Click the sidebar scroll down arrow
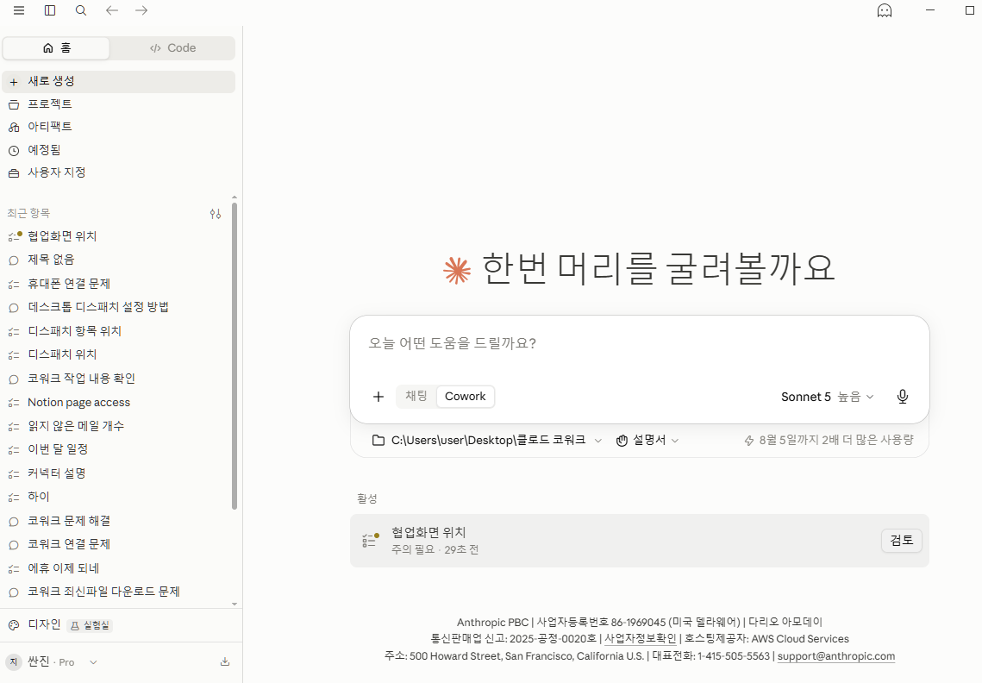The image size is (982, 683). [x=235, y=604]
